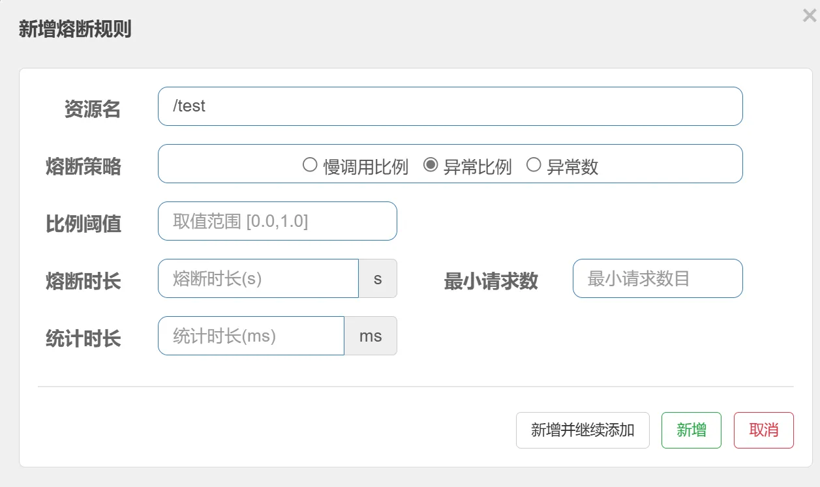Close the 新增熔断规则 dialog with X
The image size is (820, 487).
809,16
